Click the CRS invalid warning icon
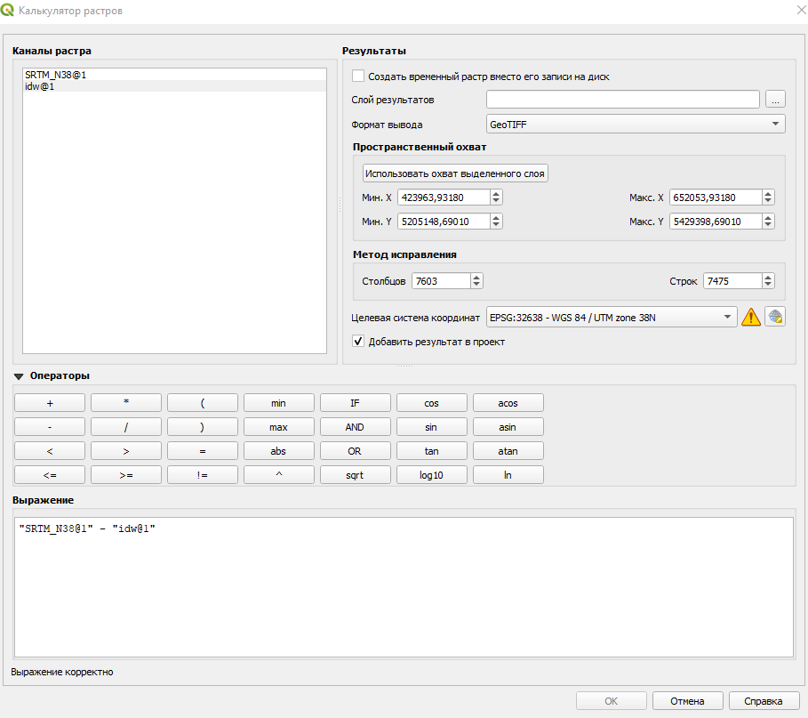Image resolution: width=808 pixels, height=718 pixels. (x=751, y=317)
